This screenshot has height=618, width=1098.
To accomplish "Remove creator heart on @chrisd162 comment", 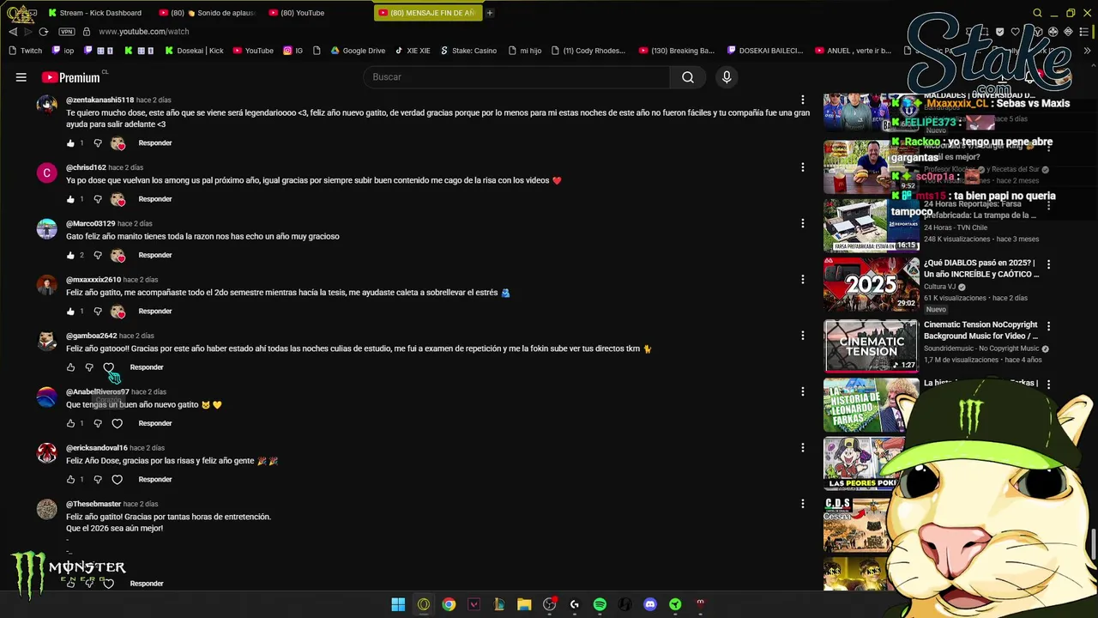I will 118,199.
